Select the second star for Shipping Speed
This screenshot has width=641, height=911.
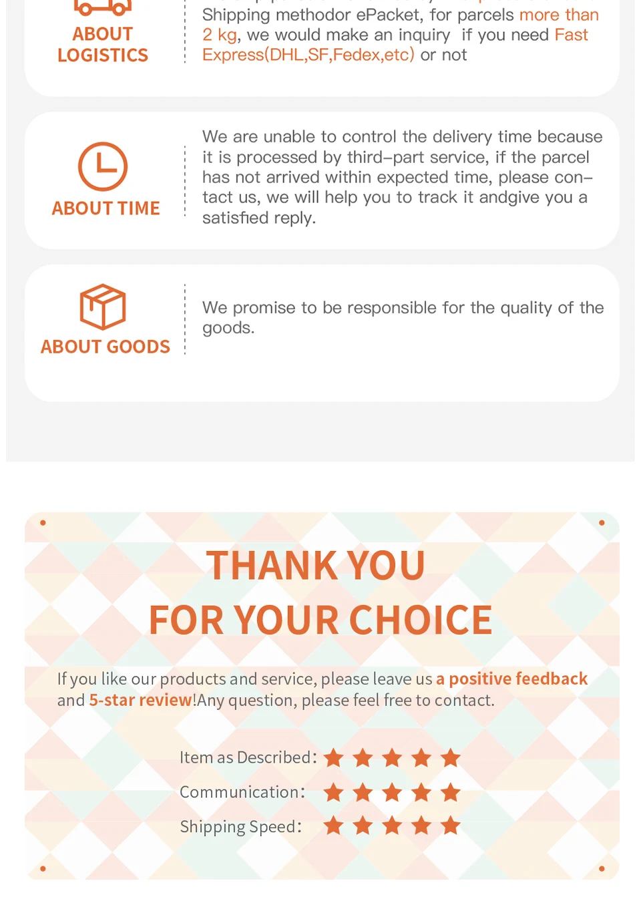pyautogui.click(x=363, y=826)
